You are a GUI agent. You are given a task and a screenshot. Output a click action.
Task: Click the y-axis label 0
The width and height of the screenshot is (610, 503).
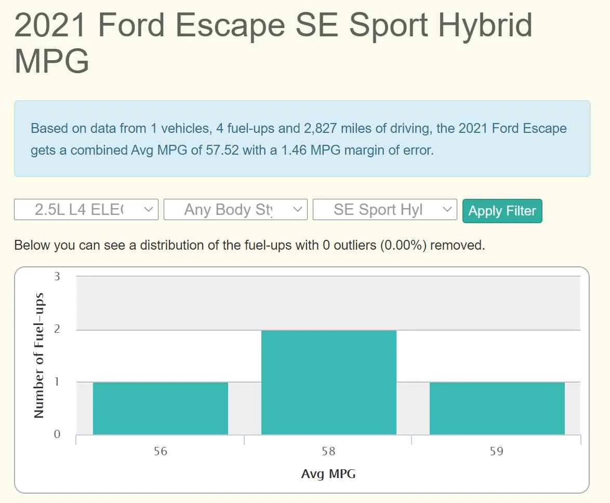pos(57,434)
